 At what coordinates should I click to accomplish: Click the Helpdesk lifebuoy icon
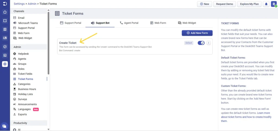click(15, 54)
